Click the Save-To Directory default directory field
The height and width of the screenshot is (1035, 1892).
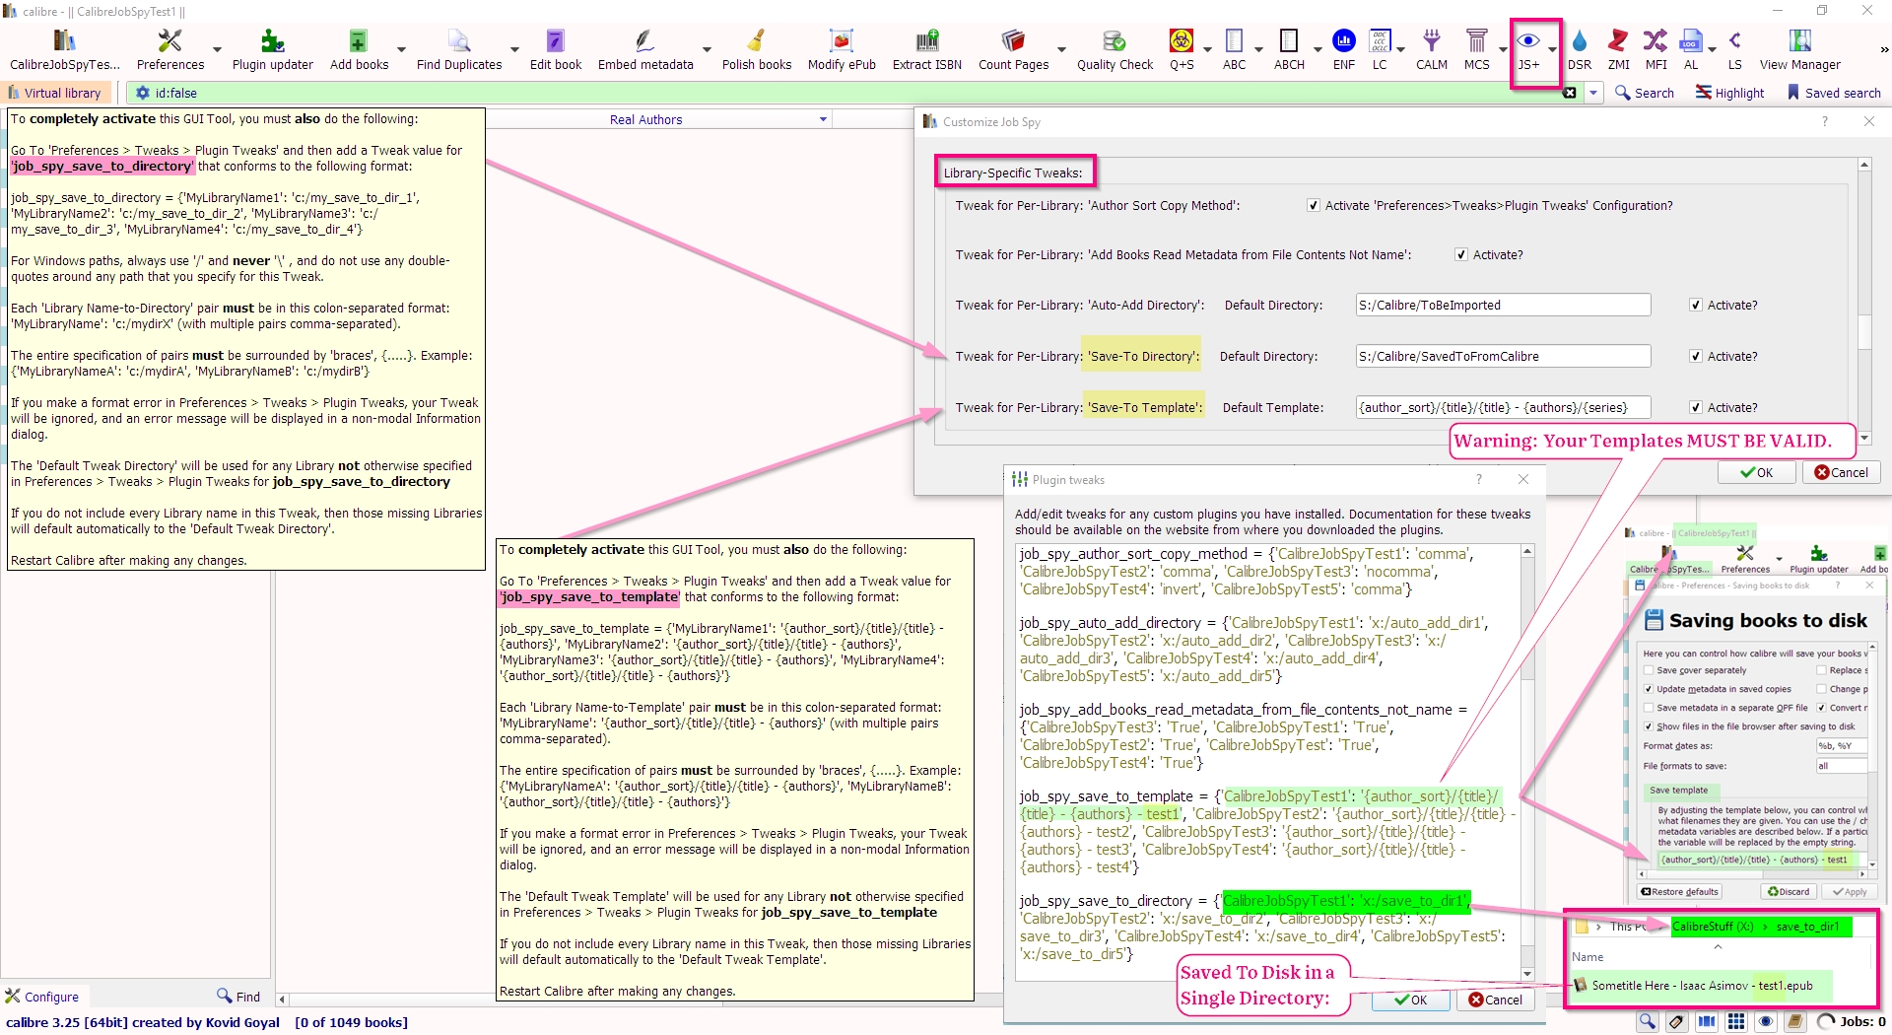click(x=1502, y=357)
